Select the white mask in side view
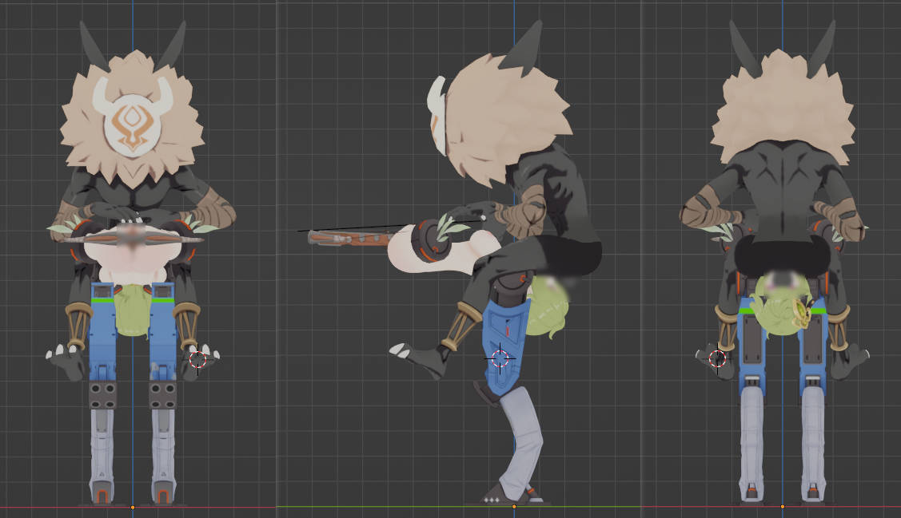The image size is (901, 518). pyautogui.click(x=438, y=116)
